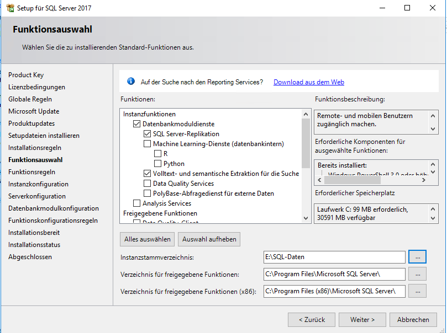Select the Produktupdates step
Image resolution: width=447 pixels, height=333 pixels.
coord(31,123)
